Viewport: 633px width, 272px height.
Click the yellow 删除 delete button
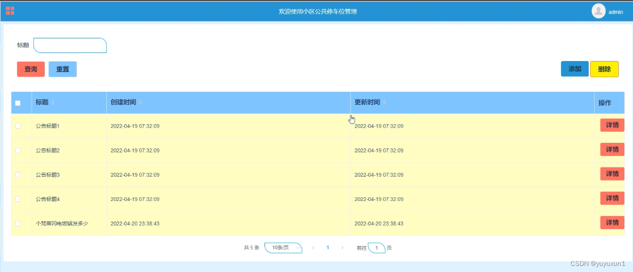pyautogui.click(x=604, y=69)
